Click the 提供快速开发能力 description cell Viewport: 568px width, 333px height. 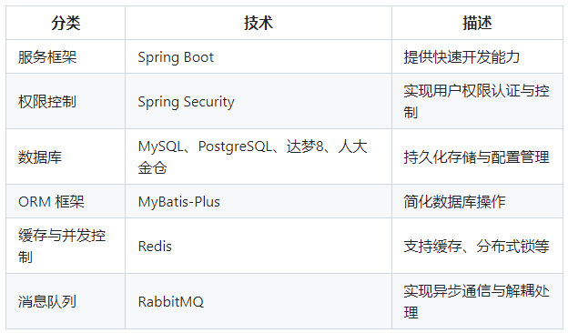pyautogui.click(x=477, y=56)
